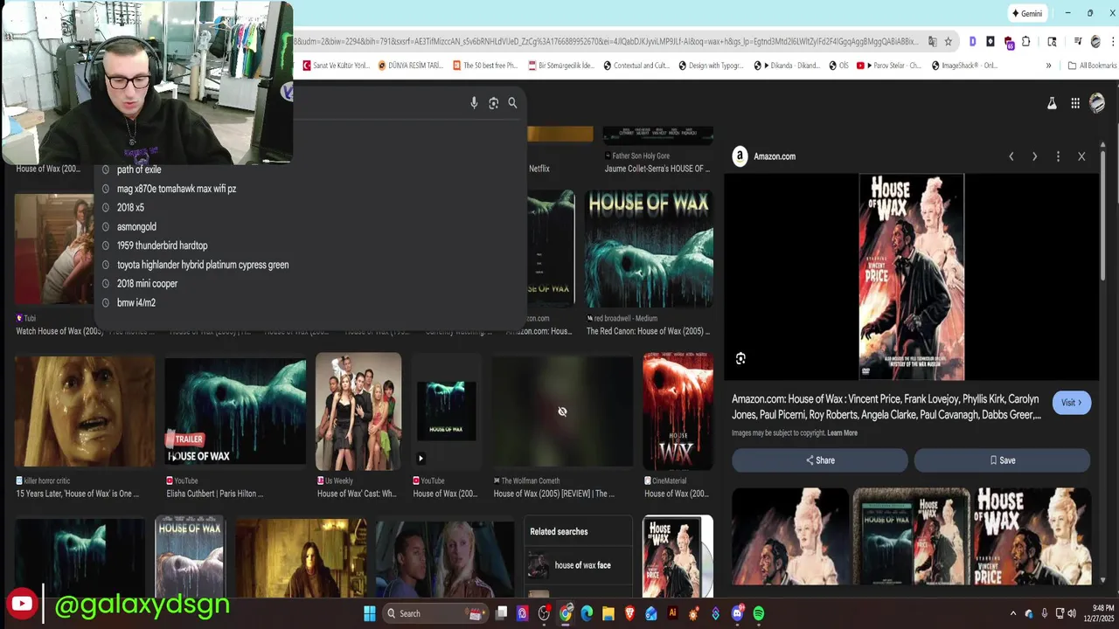The image size is (1119, 629).
Task: Open the Chrome extensions puzzle menu
Action: click(1026, 41)
